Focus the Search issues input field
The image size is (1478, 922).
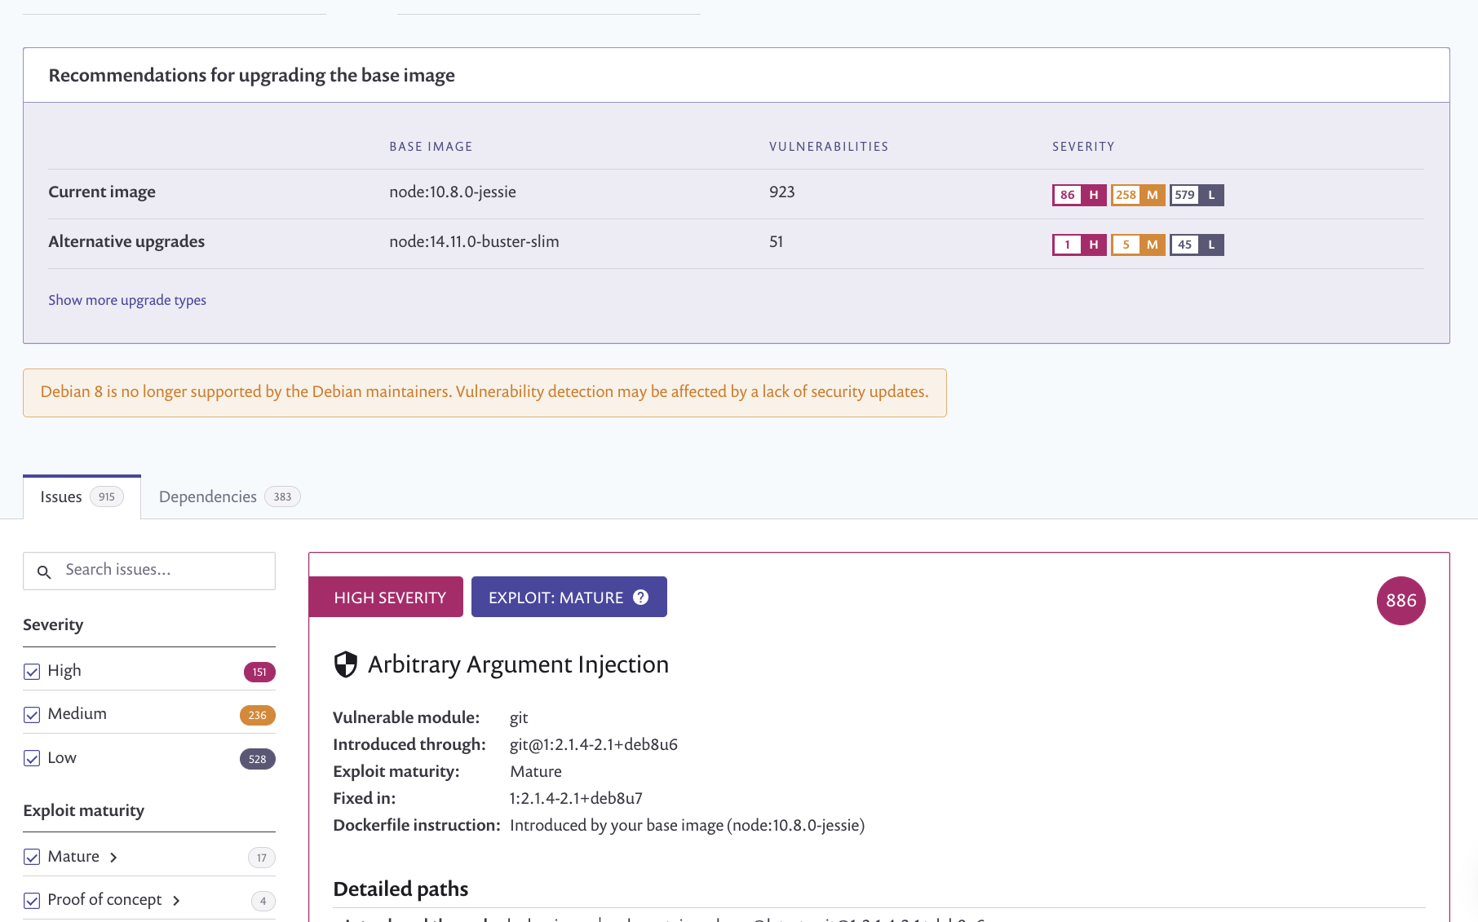click(149, 571)
